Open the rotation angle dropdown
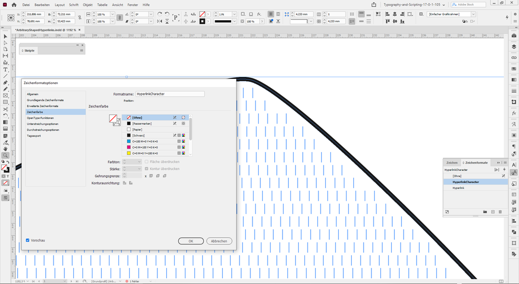519x284 pixels. tap(151, 14)
